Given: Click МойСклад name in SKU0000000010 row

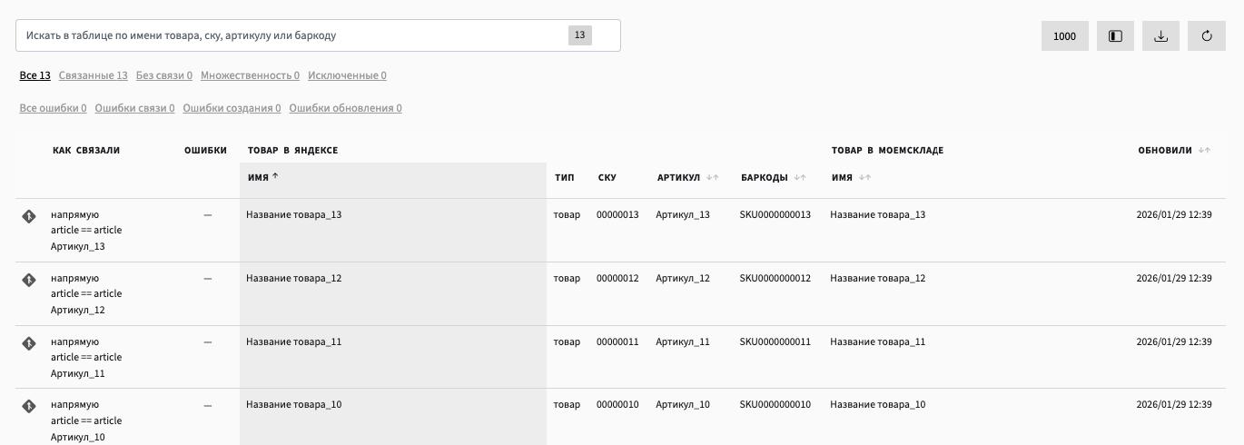Looking at the screenshot, I should (878, 405).
